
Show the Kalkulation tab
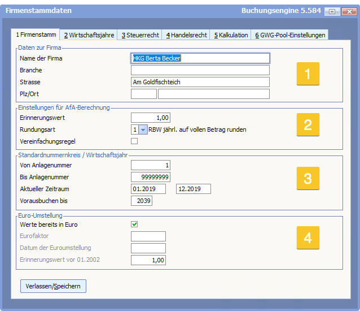point(231,35)
